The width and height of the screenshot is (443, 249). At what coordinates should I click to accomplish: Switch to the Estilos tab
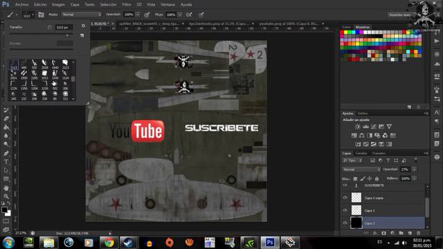363,113
